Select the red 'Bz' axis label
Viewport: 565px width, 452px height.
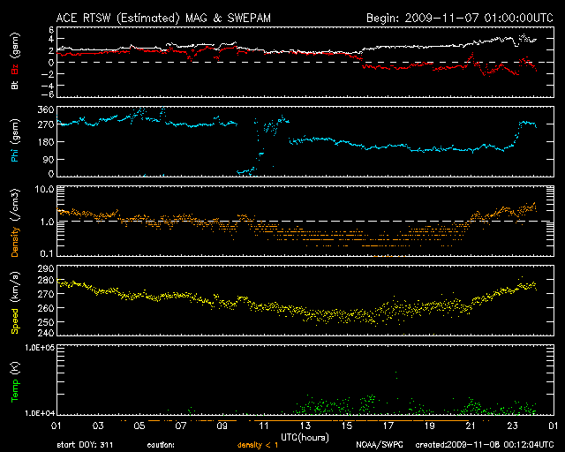coord(15,69)
